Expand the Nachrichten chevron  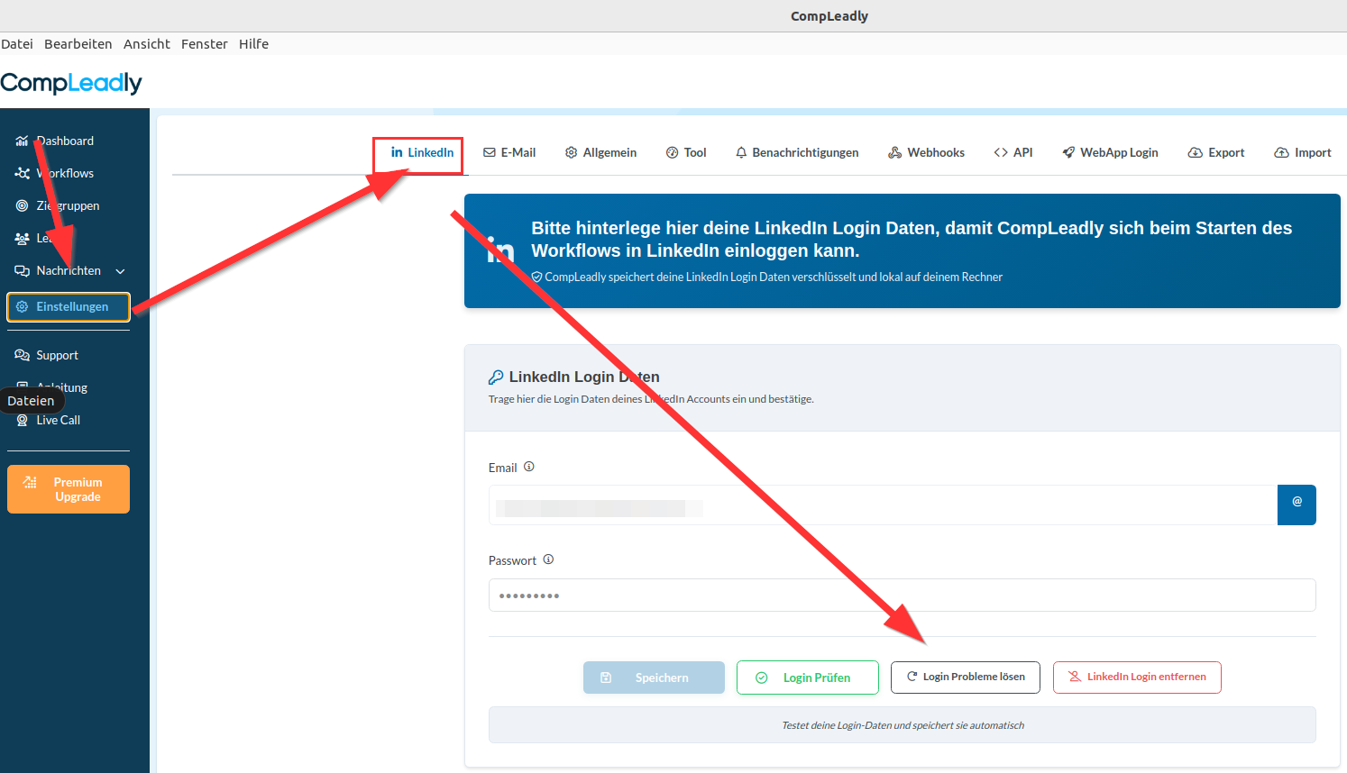coord(120,271)
